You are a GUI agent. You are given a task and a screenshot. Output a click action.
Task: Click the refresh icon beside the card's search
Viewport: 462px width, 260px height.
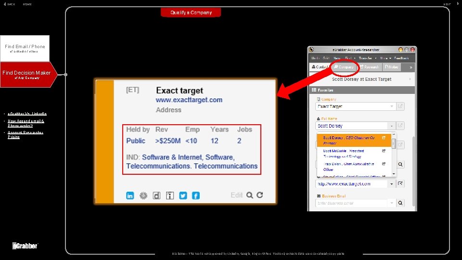(x=259, y=195)
